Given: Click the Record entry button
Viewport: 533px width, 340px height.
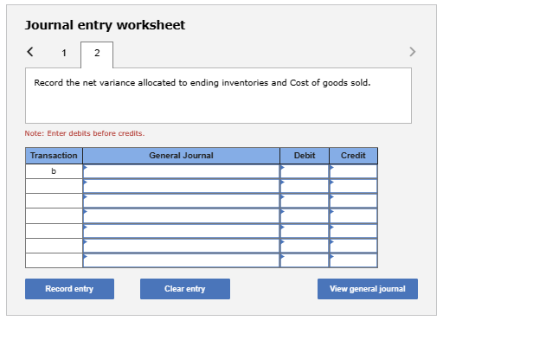Looking at the screenshot, I should point(69,289).
